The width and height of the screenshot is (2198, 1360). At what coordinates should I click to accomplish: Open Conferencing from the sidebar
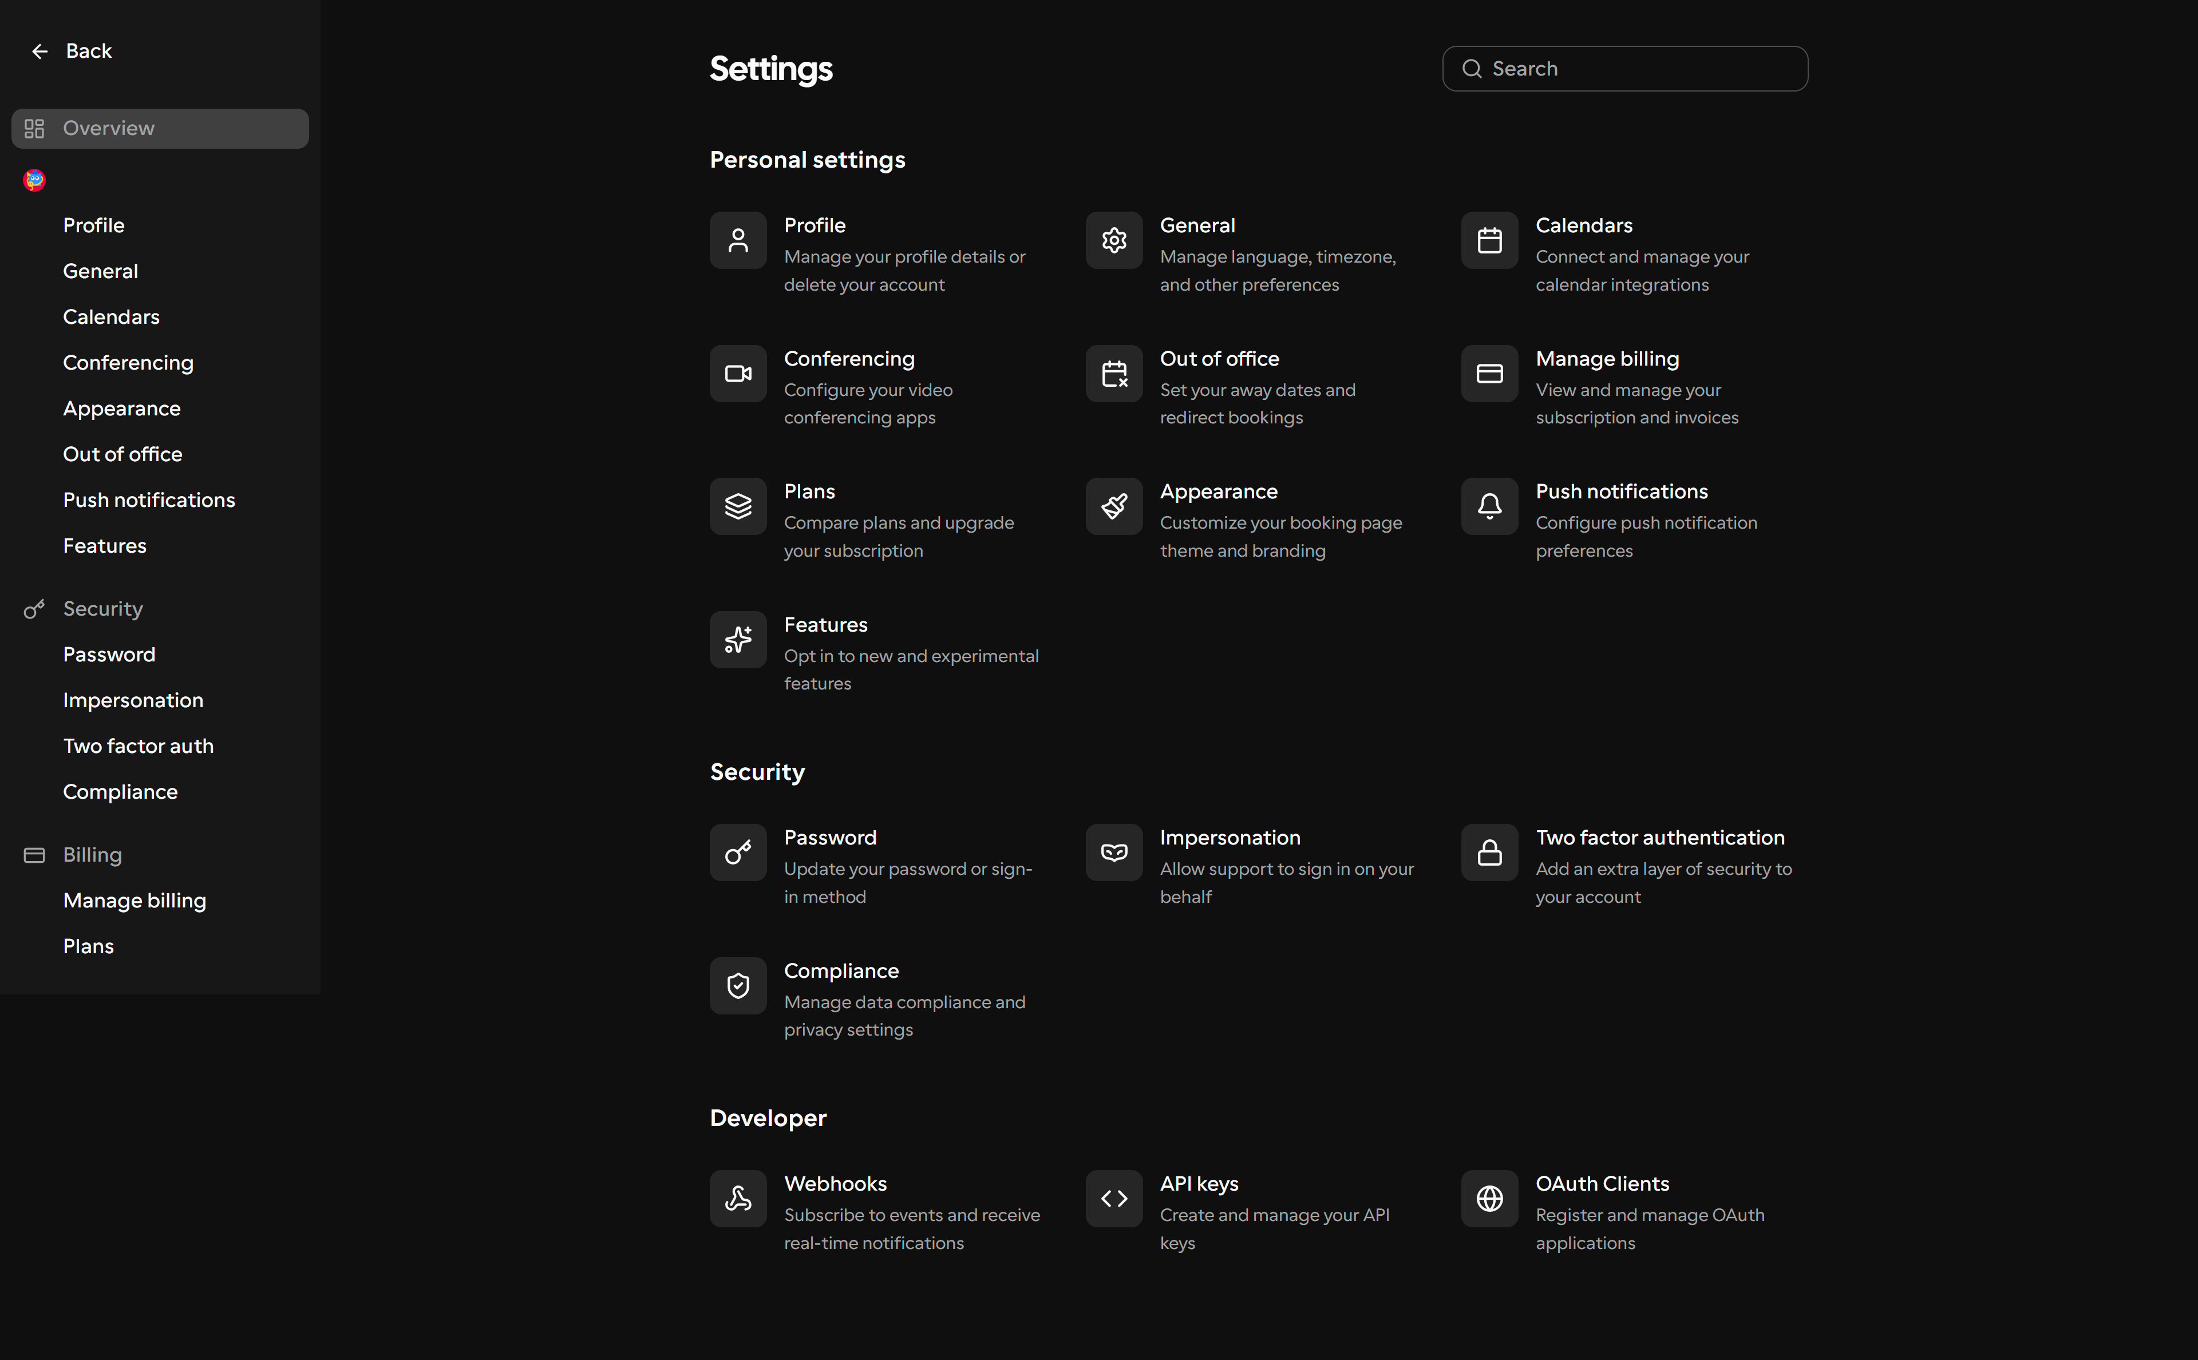pos(129,363)
